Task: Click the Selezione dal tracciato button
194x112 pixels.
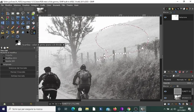Action: (18, 68)
